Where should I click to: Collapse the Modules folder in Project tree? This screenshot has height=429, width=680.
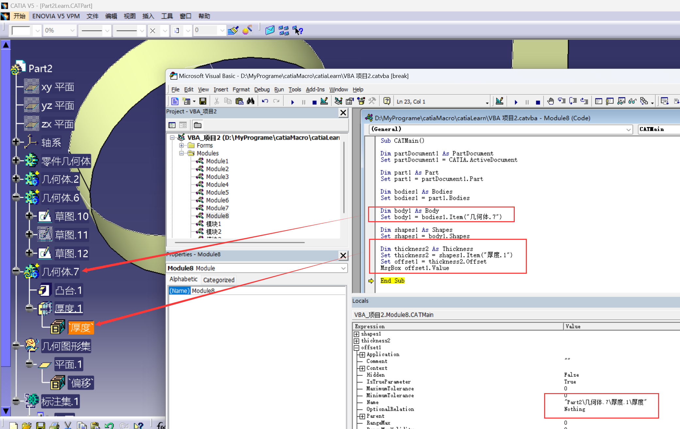[182, 153]
